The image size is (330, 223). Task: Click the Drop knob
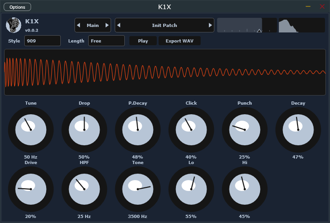pyautogui.click(x=84, y=130)
